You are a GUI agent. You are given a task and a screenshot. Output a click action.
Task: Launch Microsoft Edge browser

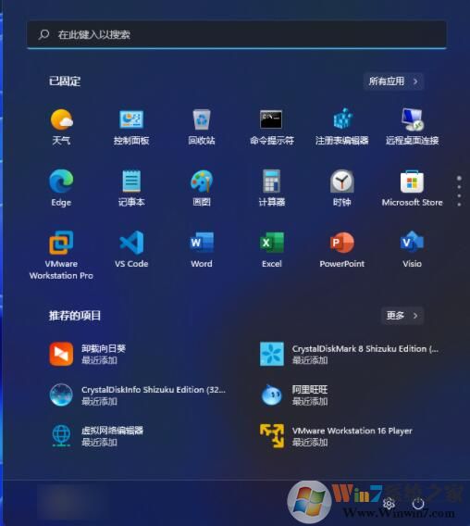click(61, 188)
